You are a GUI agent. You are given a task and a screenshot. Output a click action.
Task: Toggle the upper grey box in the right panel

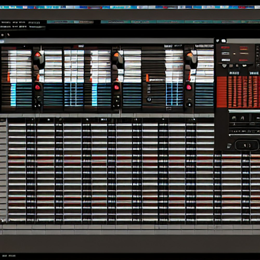225,53
